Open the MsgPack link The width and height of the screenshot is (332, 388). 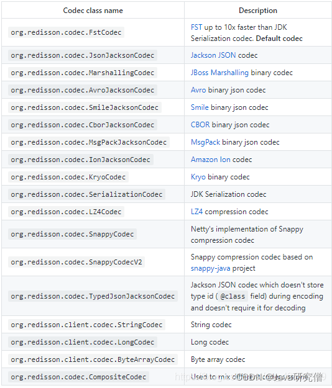click(205, 142)
